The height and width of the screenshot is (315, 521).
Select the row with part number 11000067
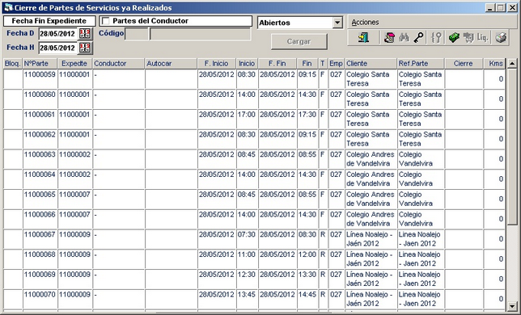point(254,239)
